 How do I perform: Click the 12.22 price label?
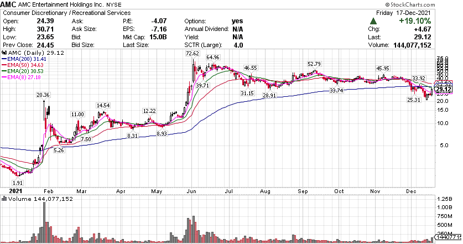[x=149, y=111]
